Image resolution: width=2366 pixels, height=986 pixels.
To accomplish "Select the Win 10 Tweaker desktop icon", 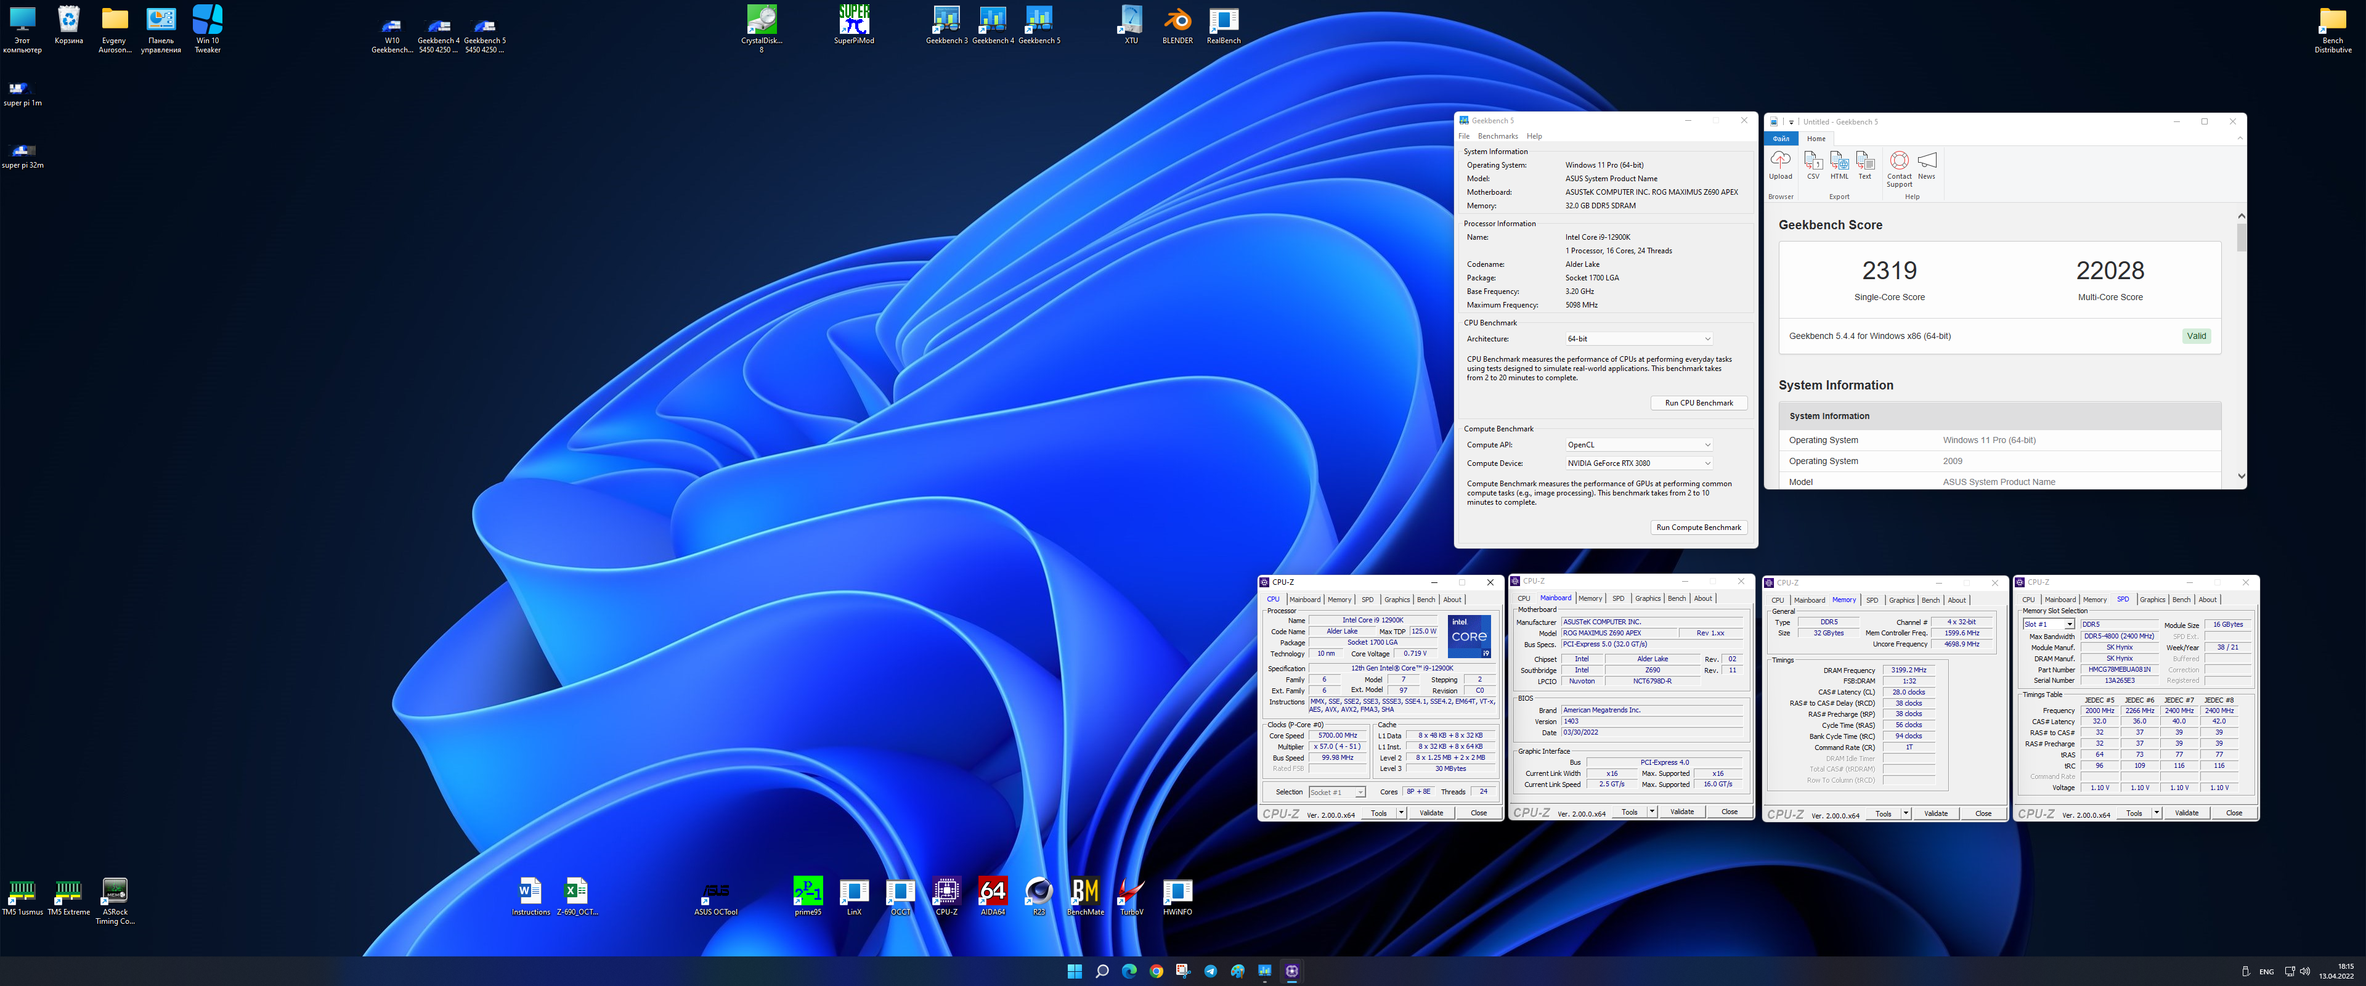I will point(208,28).
